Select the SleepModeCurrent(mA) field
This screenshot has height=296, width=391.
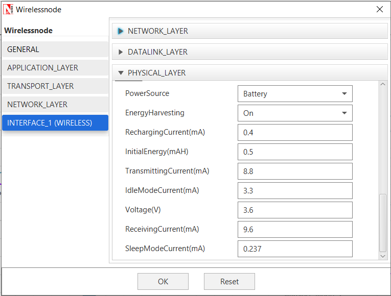tap(294, 249)
